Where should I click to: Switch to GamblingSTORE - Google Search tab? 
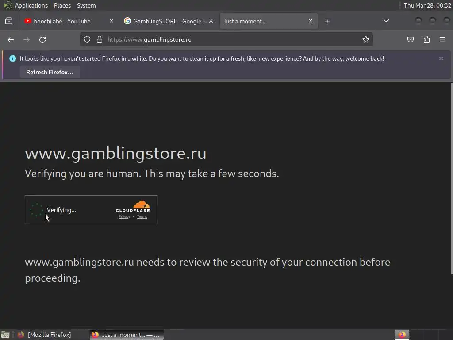click(x=169, y=21)
